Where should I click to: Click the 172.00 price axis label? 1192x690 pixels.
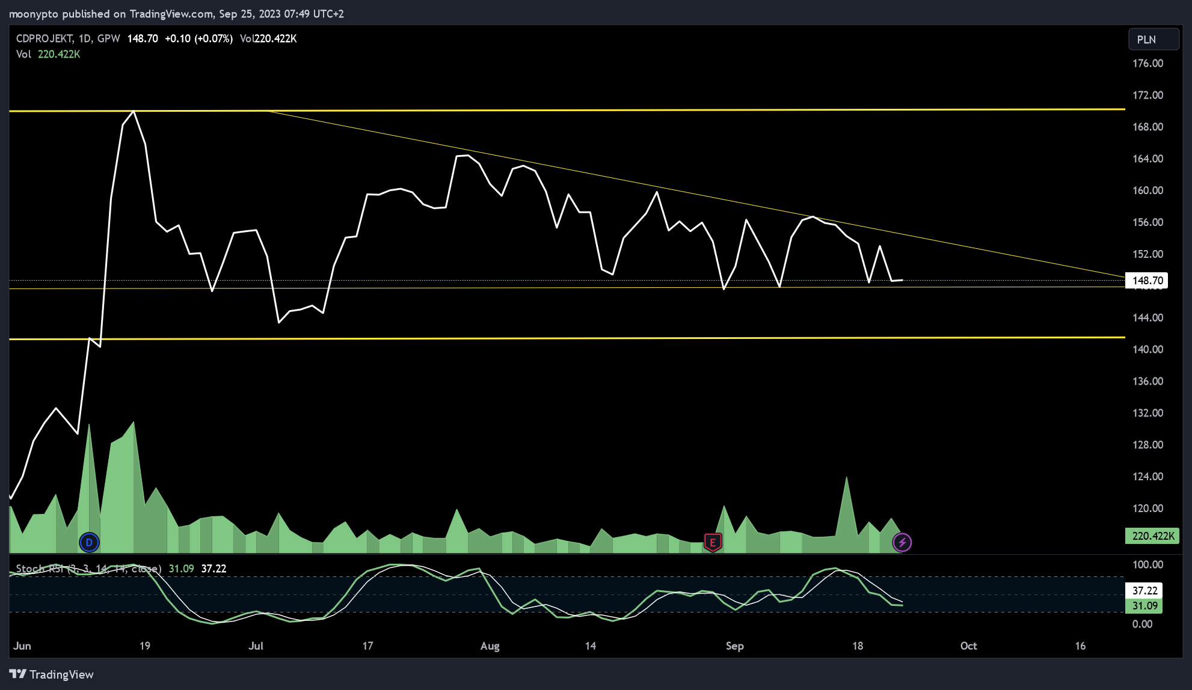click(x=1147, y=95)
